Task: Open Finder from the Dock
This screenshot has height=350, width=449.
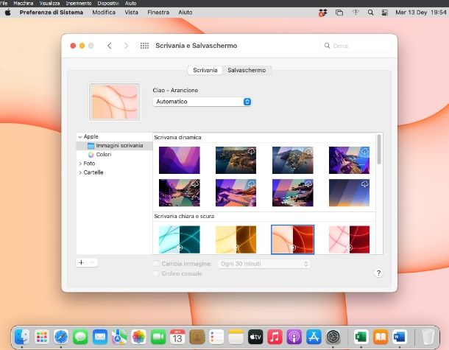Action: (22, 337)
